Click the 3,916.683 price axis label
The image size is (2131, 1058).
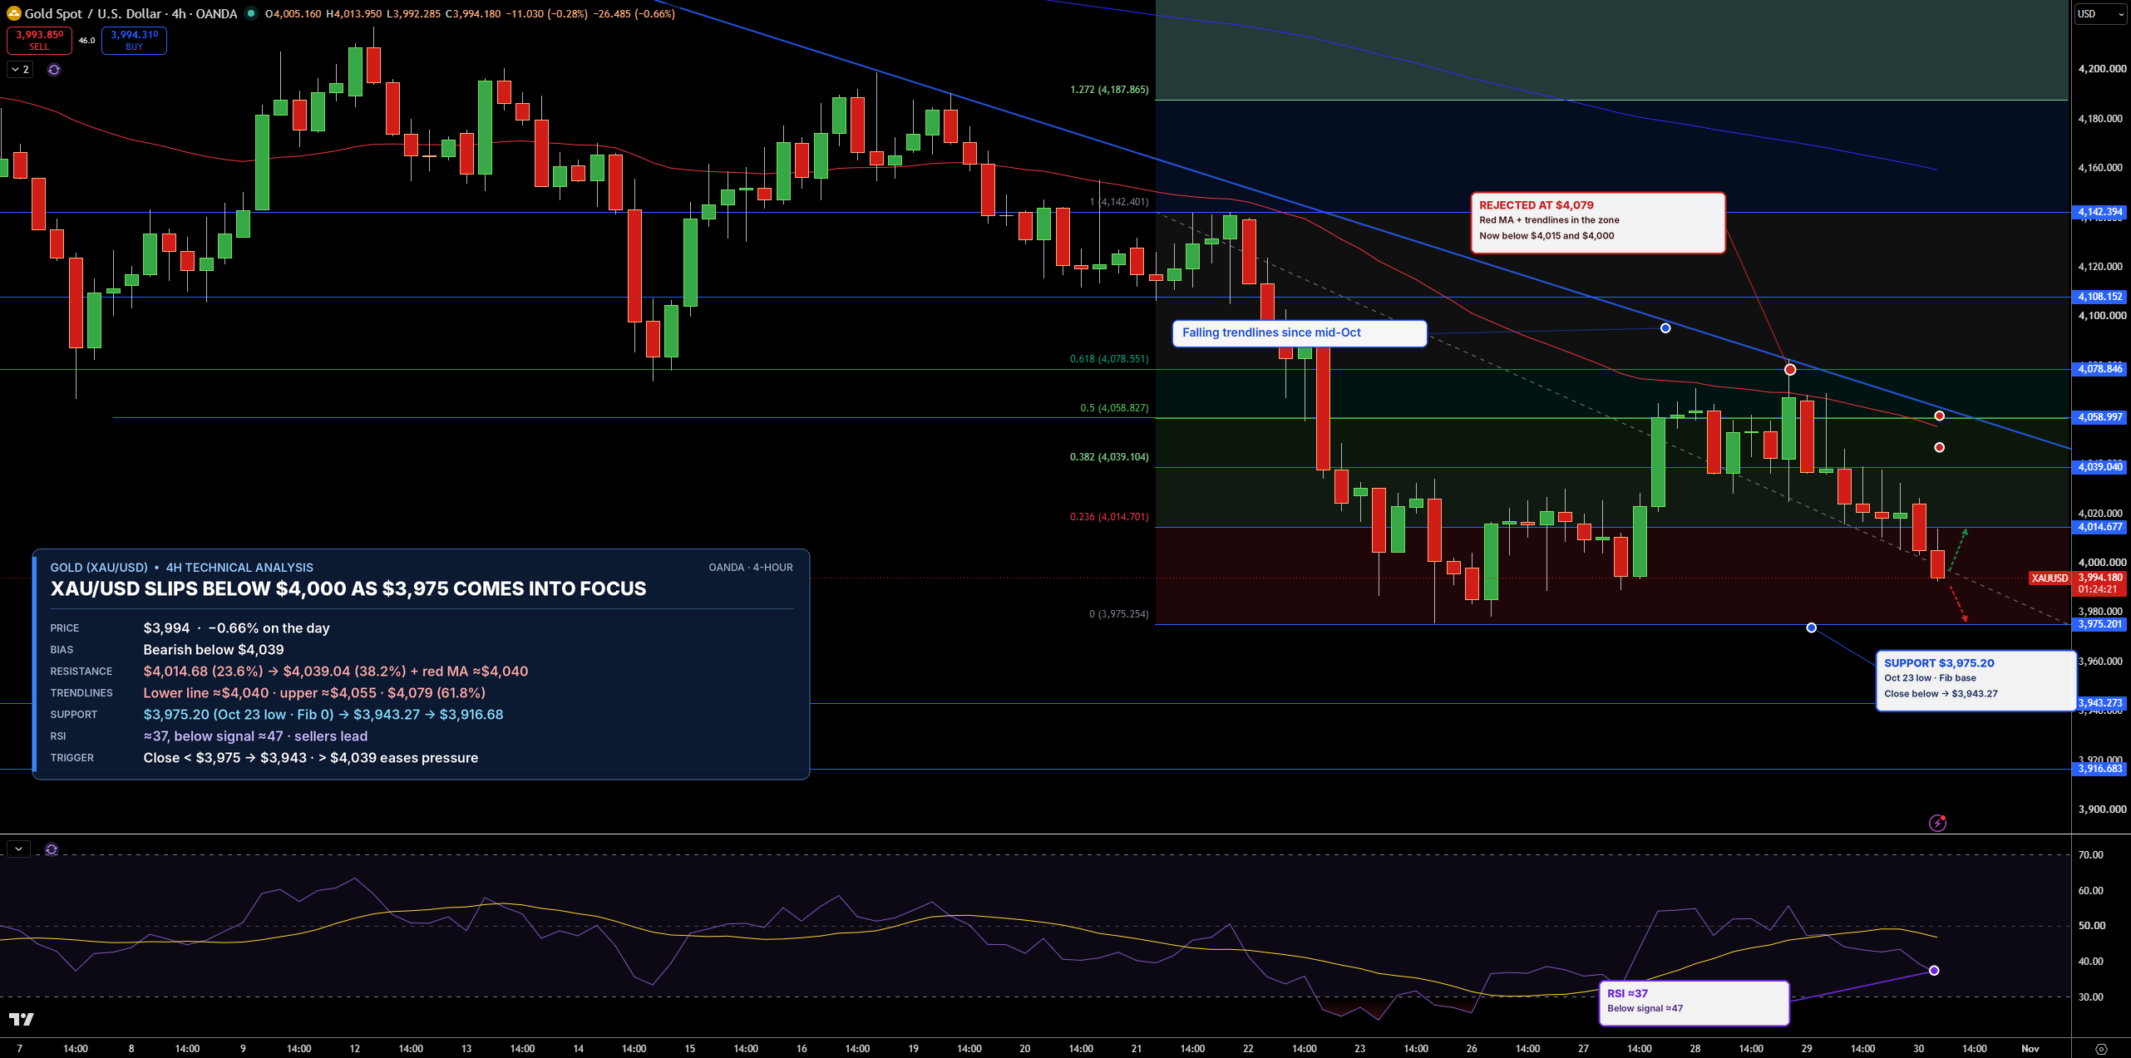tap(2099, 769)
